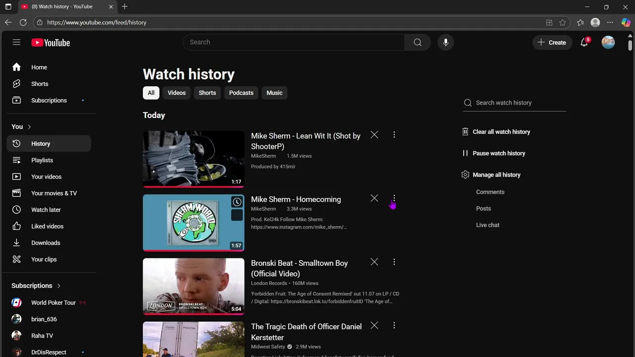Open a new browser tab
The image size is (635, 357).
125,6
